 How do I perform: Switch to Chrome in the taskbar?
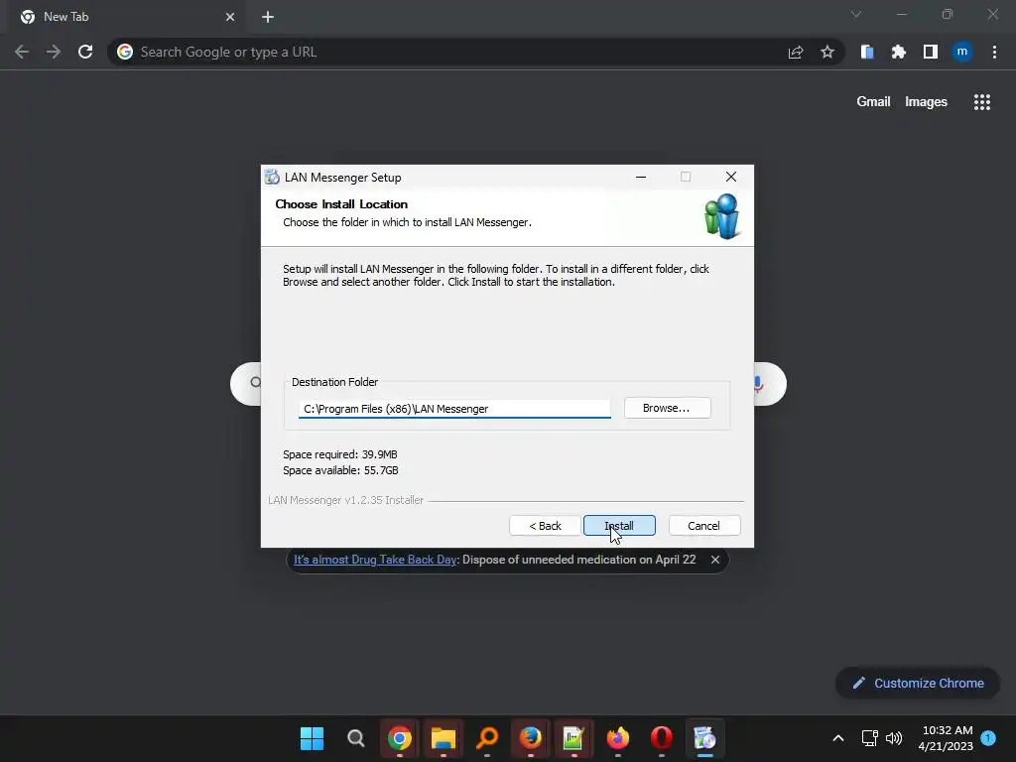[x=400, y=738]
